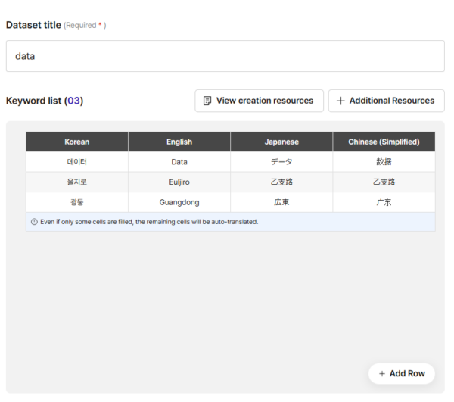This screenshot has width=454, height=402.
Task: Select the Chinese (Simplified) column header
Action: pyautogui.click(x=384, y=142)
